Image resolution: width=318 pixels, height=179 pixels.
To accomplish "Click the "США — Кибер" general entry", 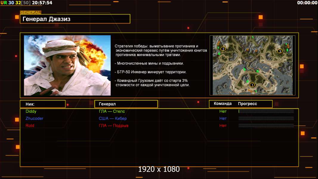I will [112, 118].
